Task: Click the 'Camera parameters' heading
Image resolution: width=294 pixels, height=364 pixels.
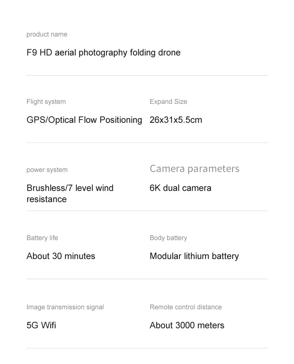Action: (x=194, y=169)
